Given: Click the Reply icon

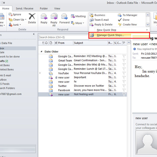Looking at the screenshot, I should click(x=44, y=16).
